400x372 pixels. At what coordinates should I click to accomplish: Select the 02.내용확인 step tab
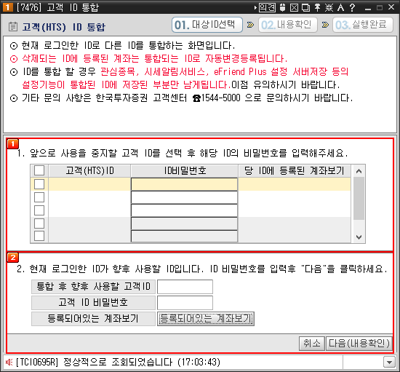pyautogui.click(x=288, y=25)
